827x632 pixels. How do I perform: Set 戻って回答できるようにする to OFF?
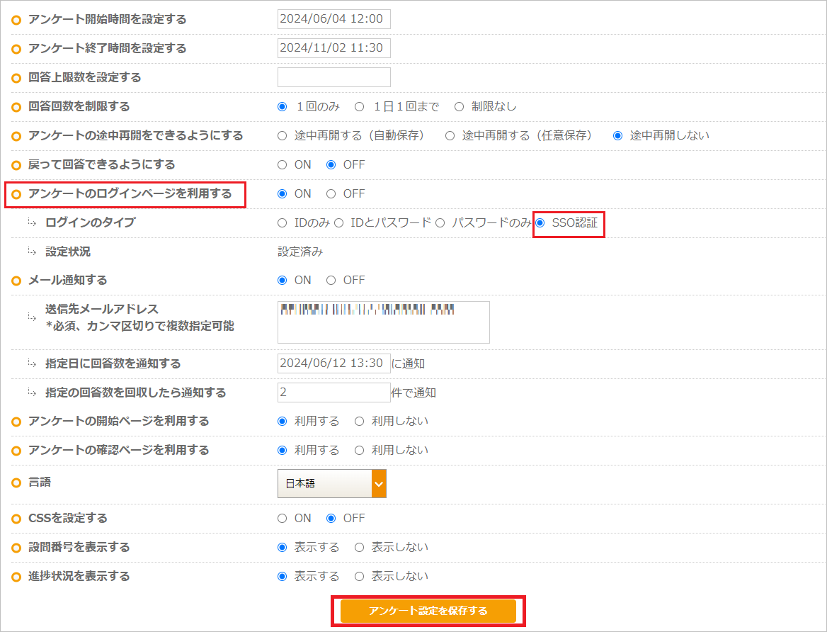[x=331, y=165]
